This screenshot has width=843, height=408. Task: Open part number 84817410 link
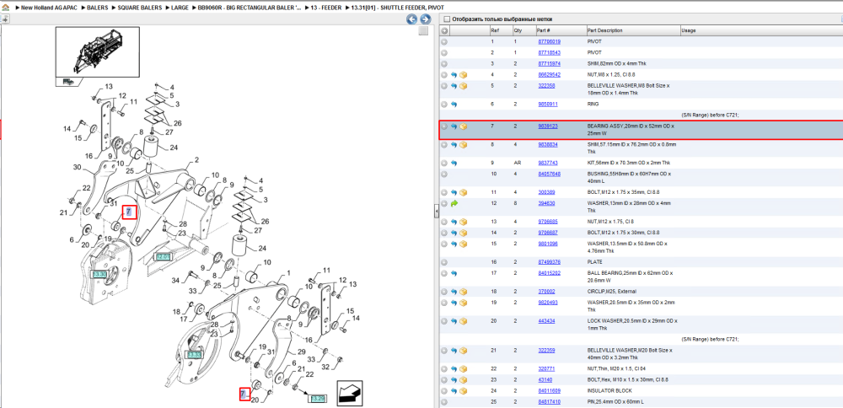tap(549, 402)
